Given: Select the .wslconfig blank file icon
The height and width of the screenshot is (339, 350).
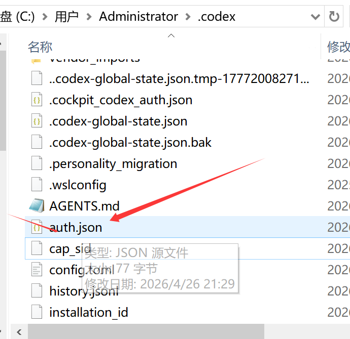Looking at the screenshot, I should [37, 185].
